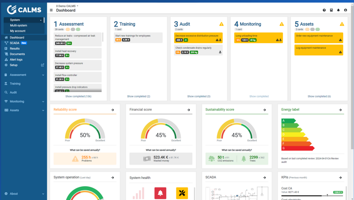The width and height of the screenshot is (354, 200).
Task: Toggle gray filter pill in Assessment column
Action: pyautogui.click(x=73, y=29)
